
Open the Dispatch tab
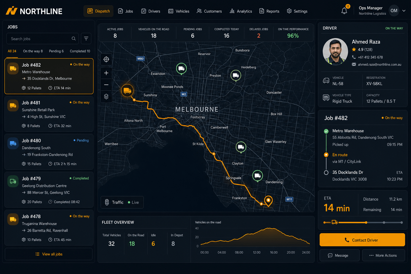pos(98,11)
